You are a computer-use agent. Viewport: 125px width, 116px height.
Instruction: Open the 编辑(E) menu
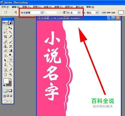[16, 7]
